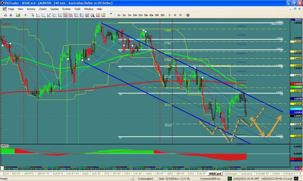
Task: Switch to the Gatekeeper tab
Action: pyautogui.click(x=231, y=174)
